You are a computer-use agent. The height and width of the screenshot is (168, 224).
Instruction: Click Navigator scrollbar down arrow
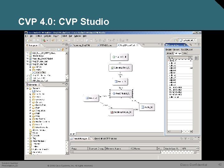pos(67,80)
